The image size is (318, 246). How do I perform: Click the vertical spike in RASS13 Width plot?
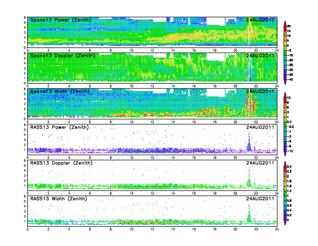pyautogui.click(x=249, y=213)
